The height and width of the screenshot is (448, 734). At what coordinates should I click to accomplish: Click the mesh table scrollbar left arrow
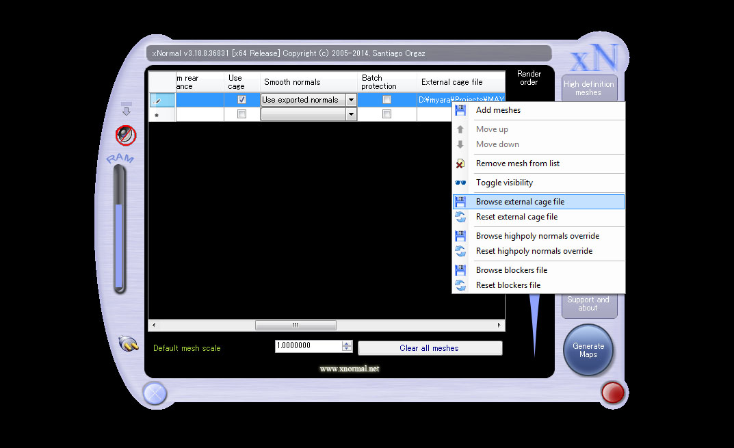pos(154,326)
